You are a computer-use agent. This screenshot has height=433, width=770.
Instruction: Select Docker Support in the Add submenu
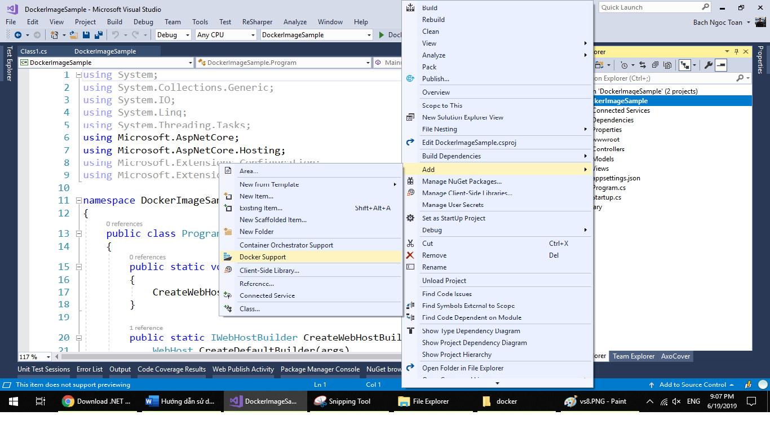pos(262,257)
